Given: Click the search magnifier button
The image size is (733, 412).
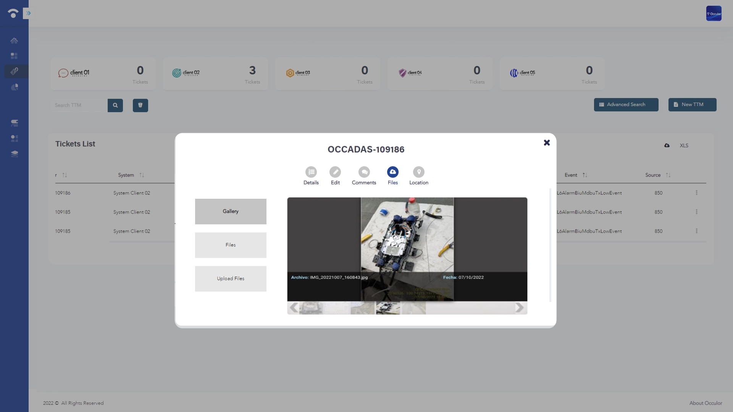Looking at the screenshot, I should [115, 105].
